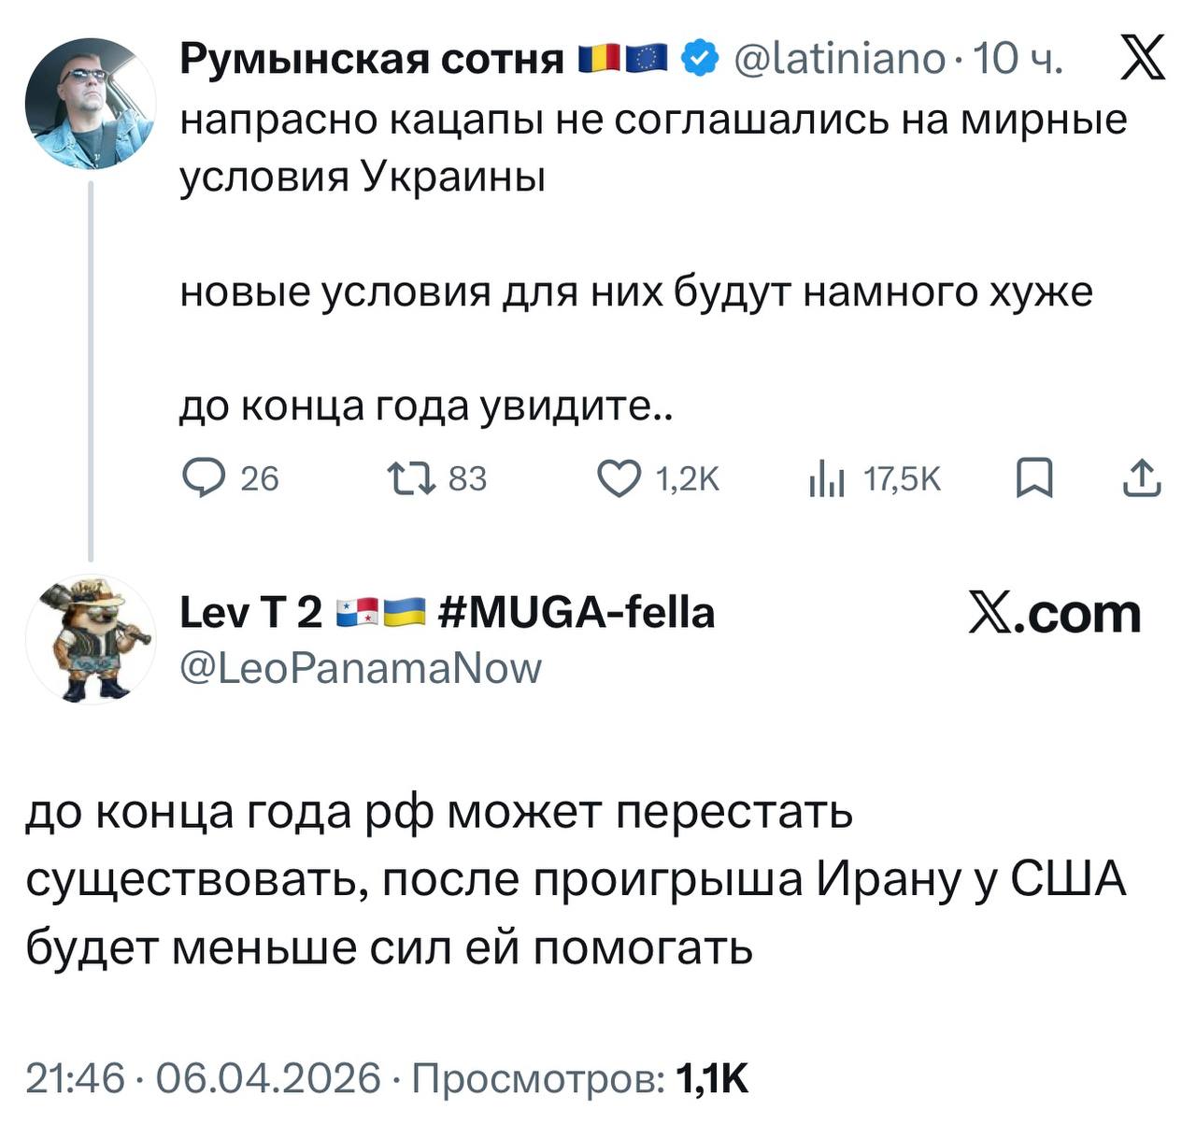Click the Lev T 2 display name
Viewport: 1196px width, 1124px height.
[249, 613]
